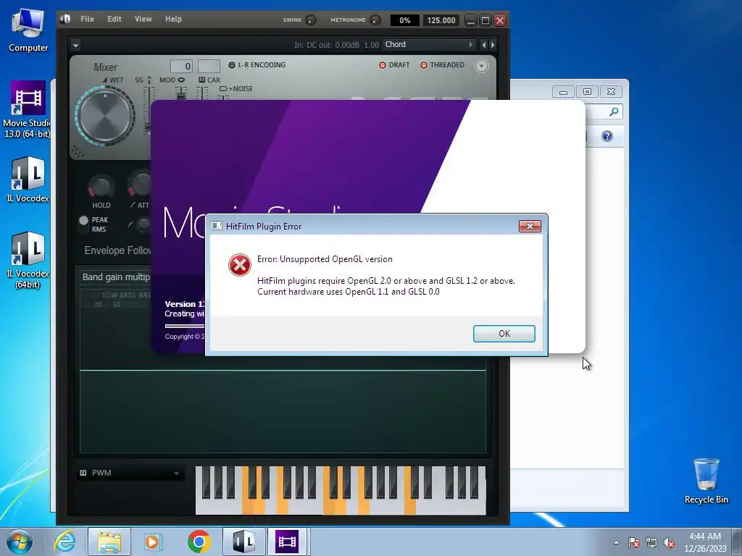Toggle L-R Encoding option
742x556 pixels.
click(257, 64)
